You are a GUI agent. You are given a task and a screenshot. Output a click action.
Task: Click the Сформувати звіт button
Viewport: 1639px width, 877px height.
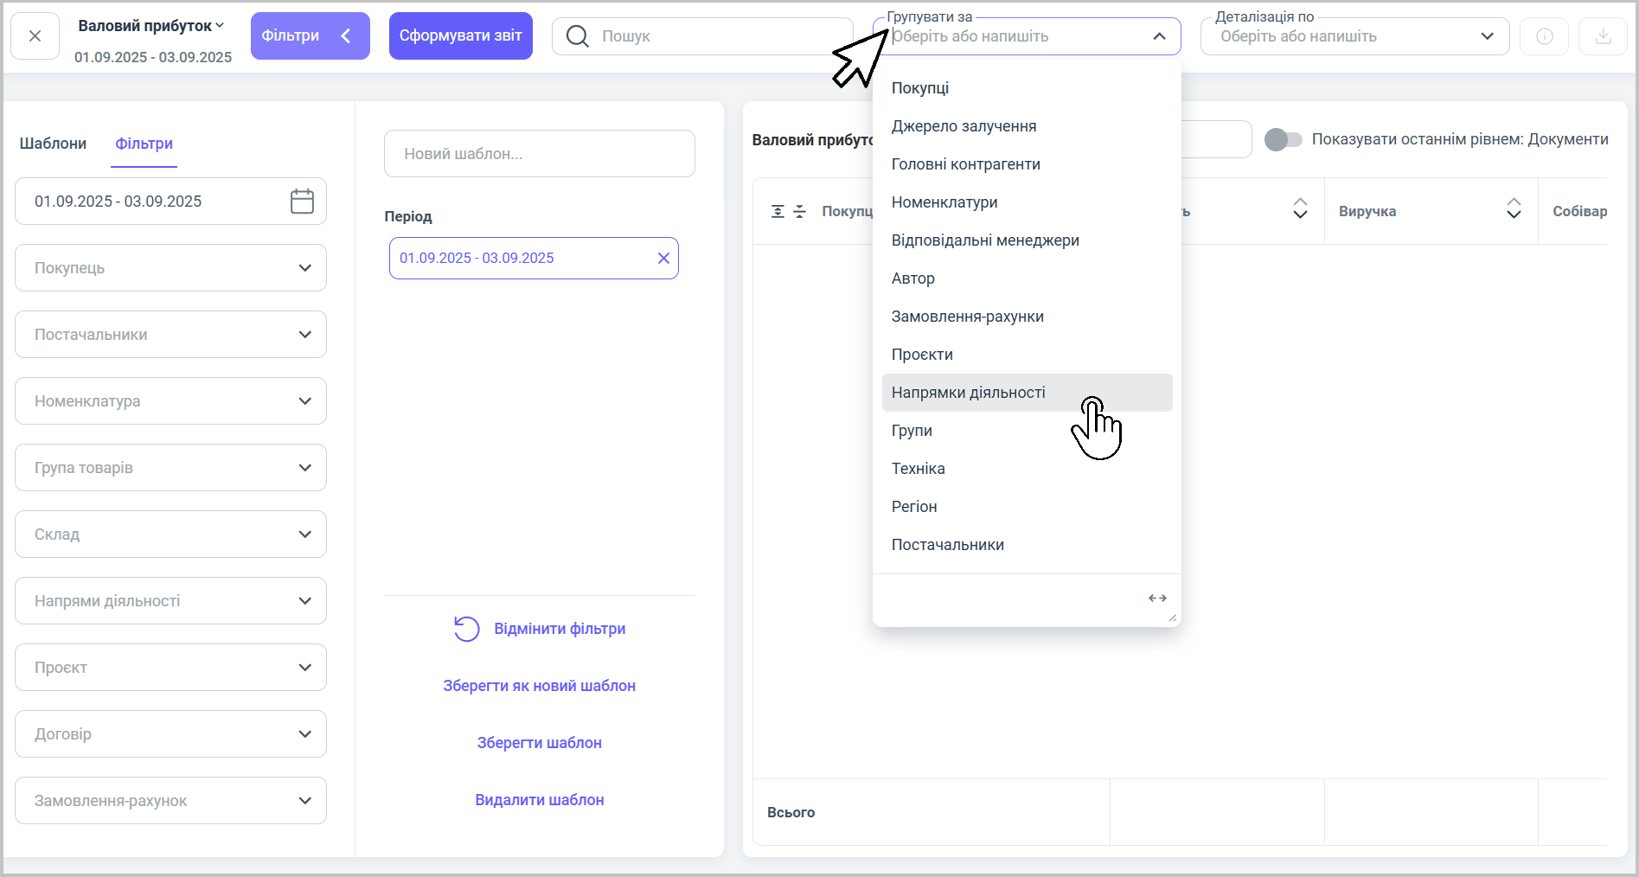pyautogui.click(x=460, y=36)
